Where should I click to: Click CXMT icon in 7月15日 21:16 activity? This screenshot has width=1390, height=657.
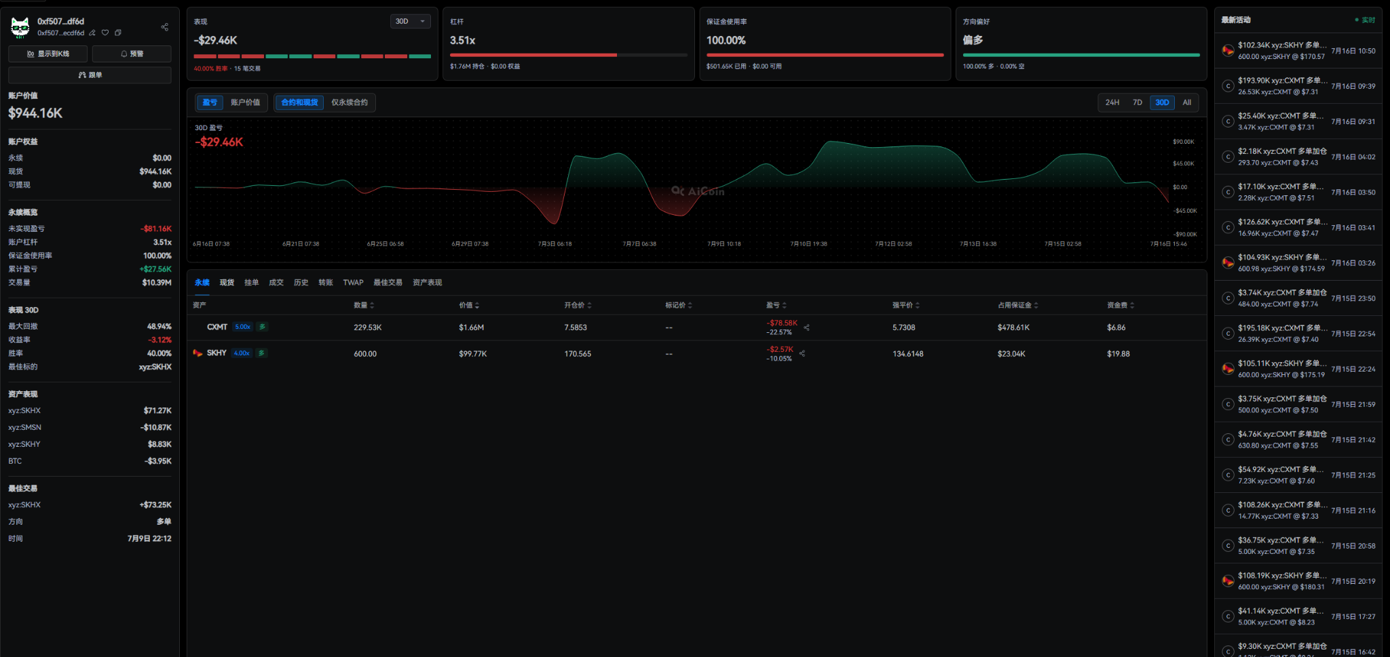pos(1228,511)
